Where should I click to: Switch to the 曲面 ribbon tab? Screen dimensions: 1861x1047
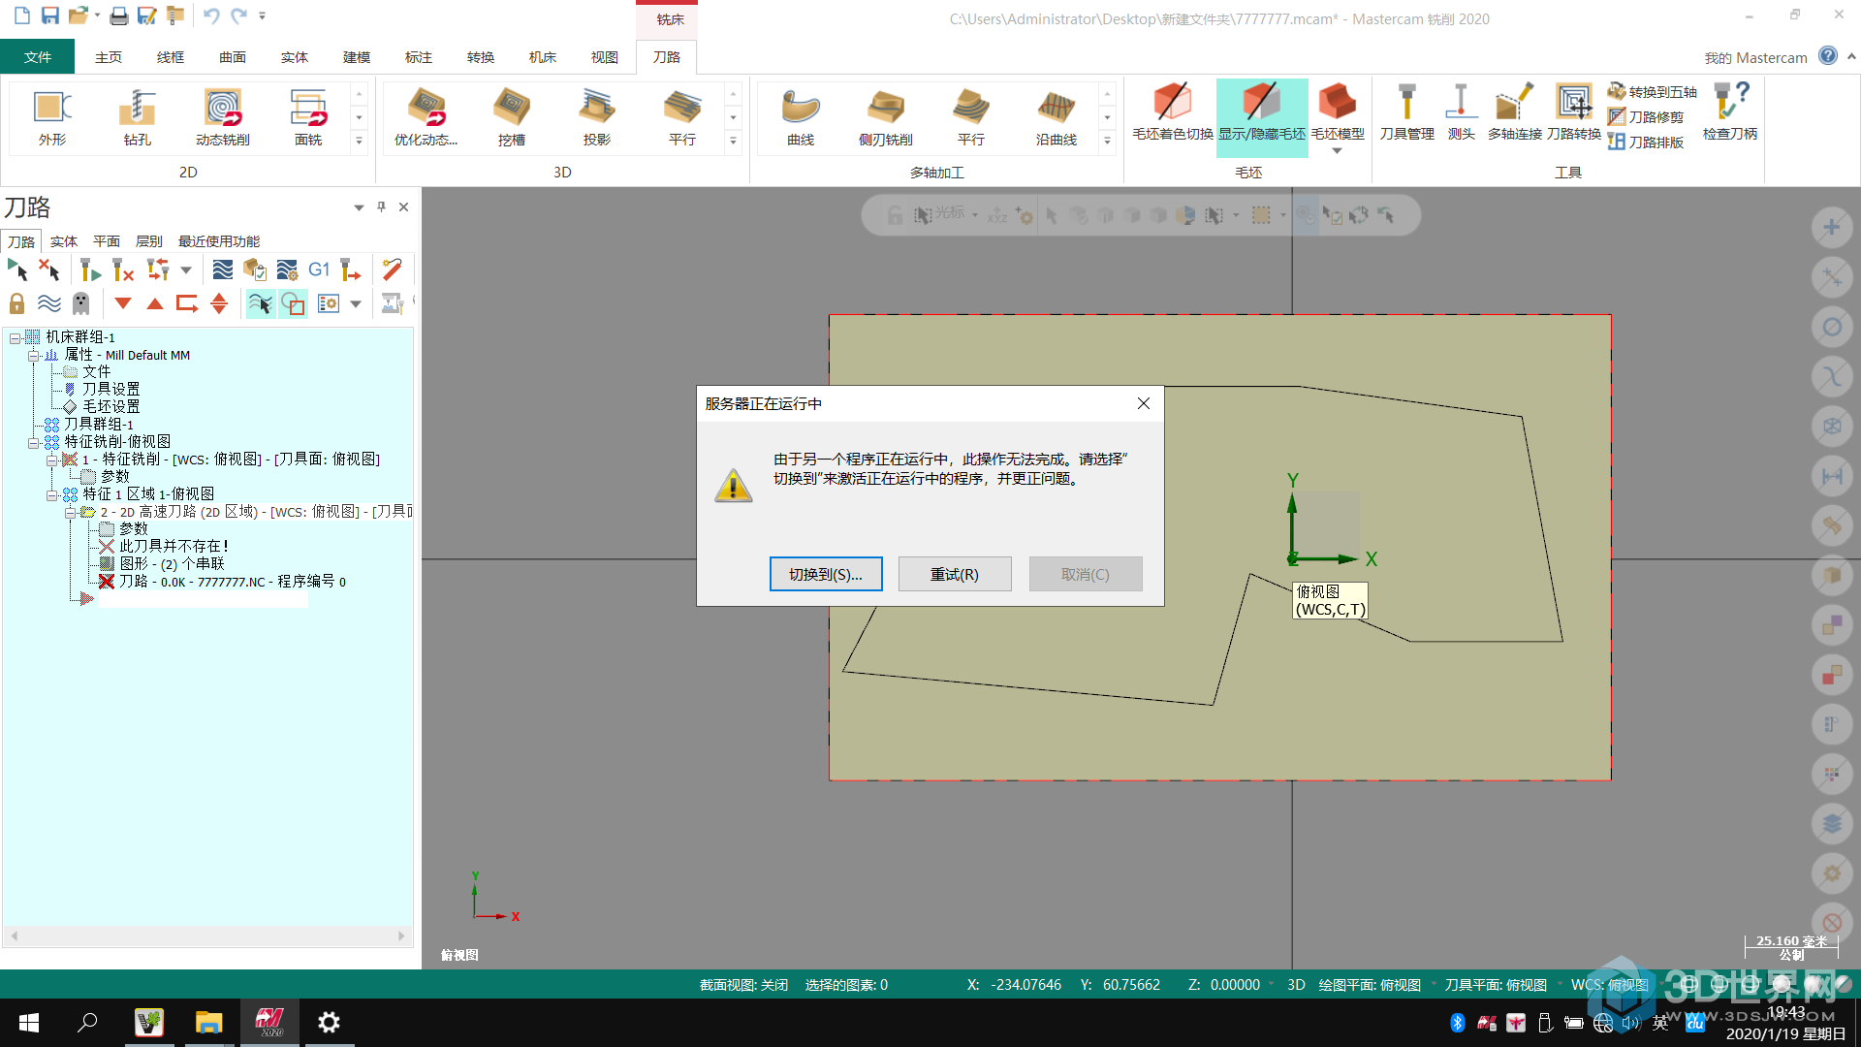(233, 57)
